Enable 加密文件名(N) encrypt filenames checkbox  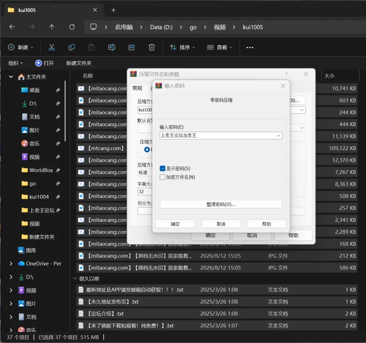tap(162, 177)
